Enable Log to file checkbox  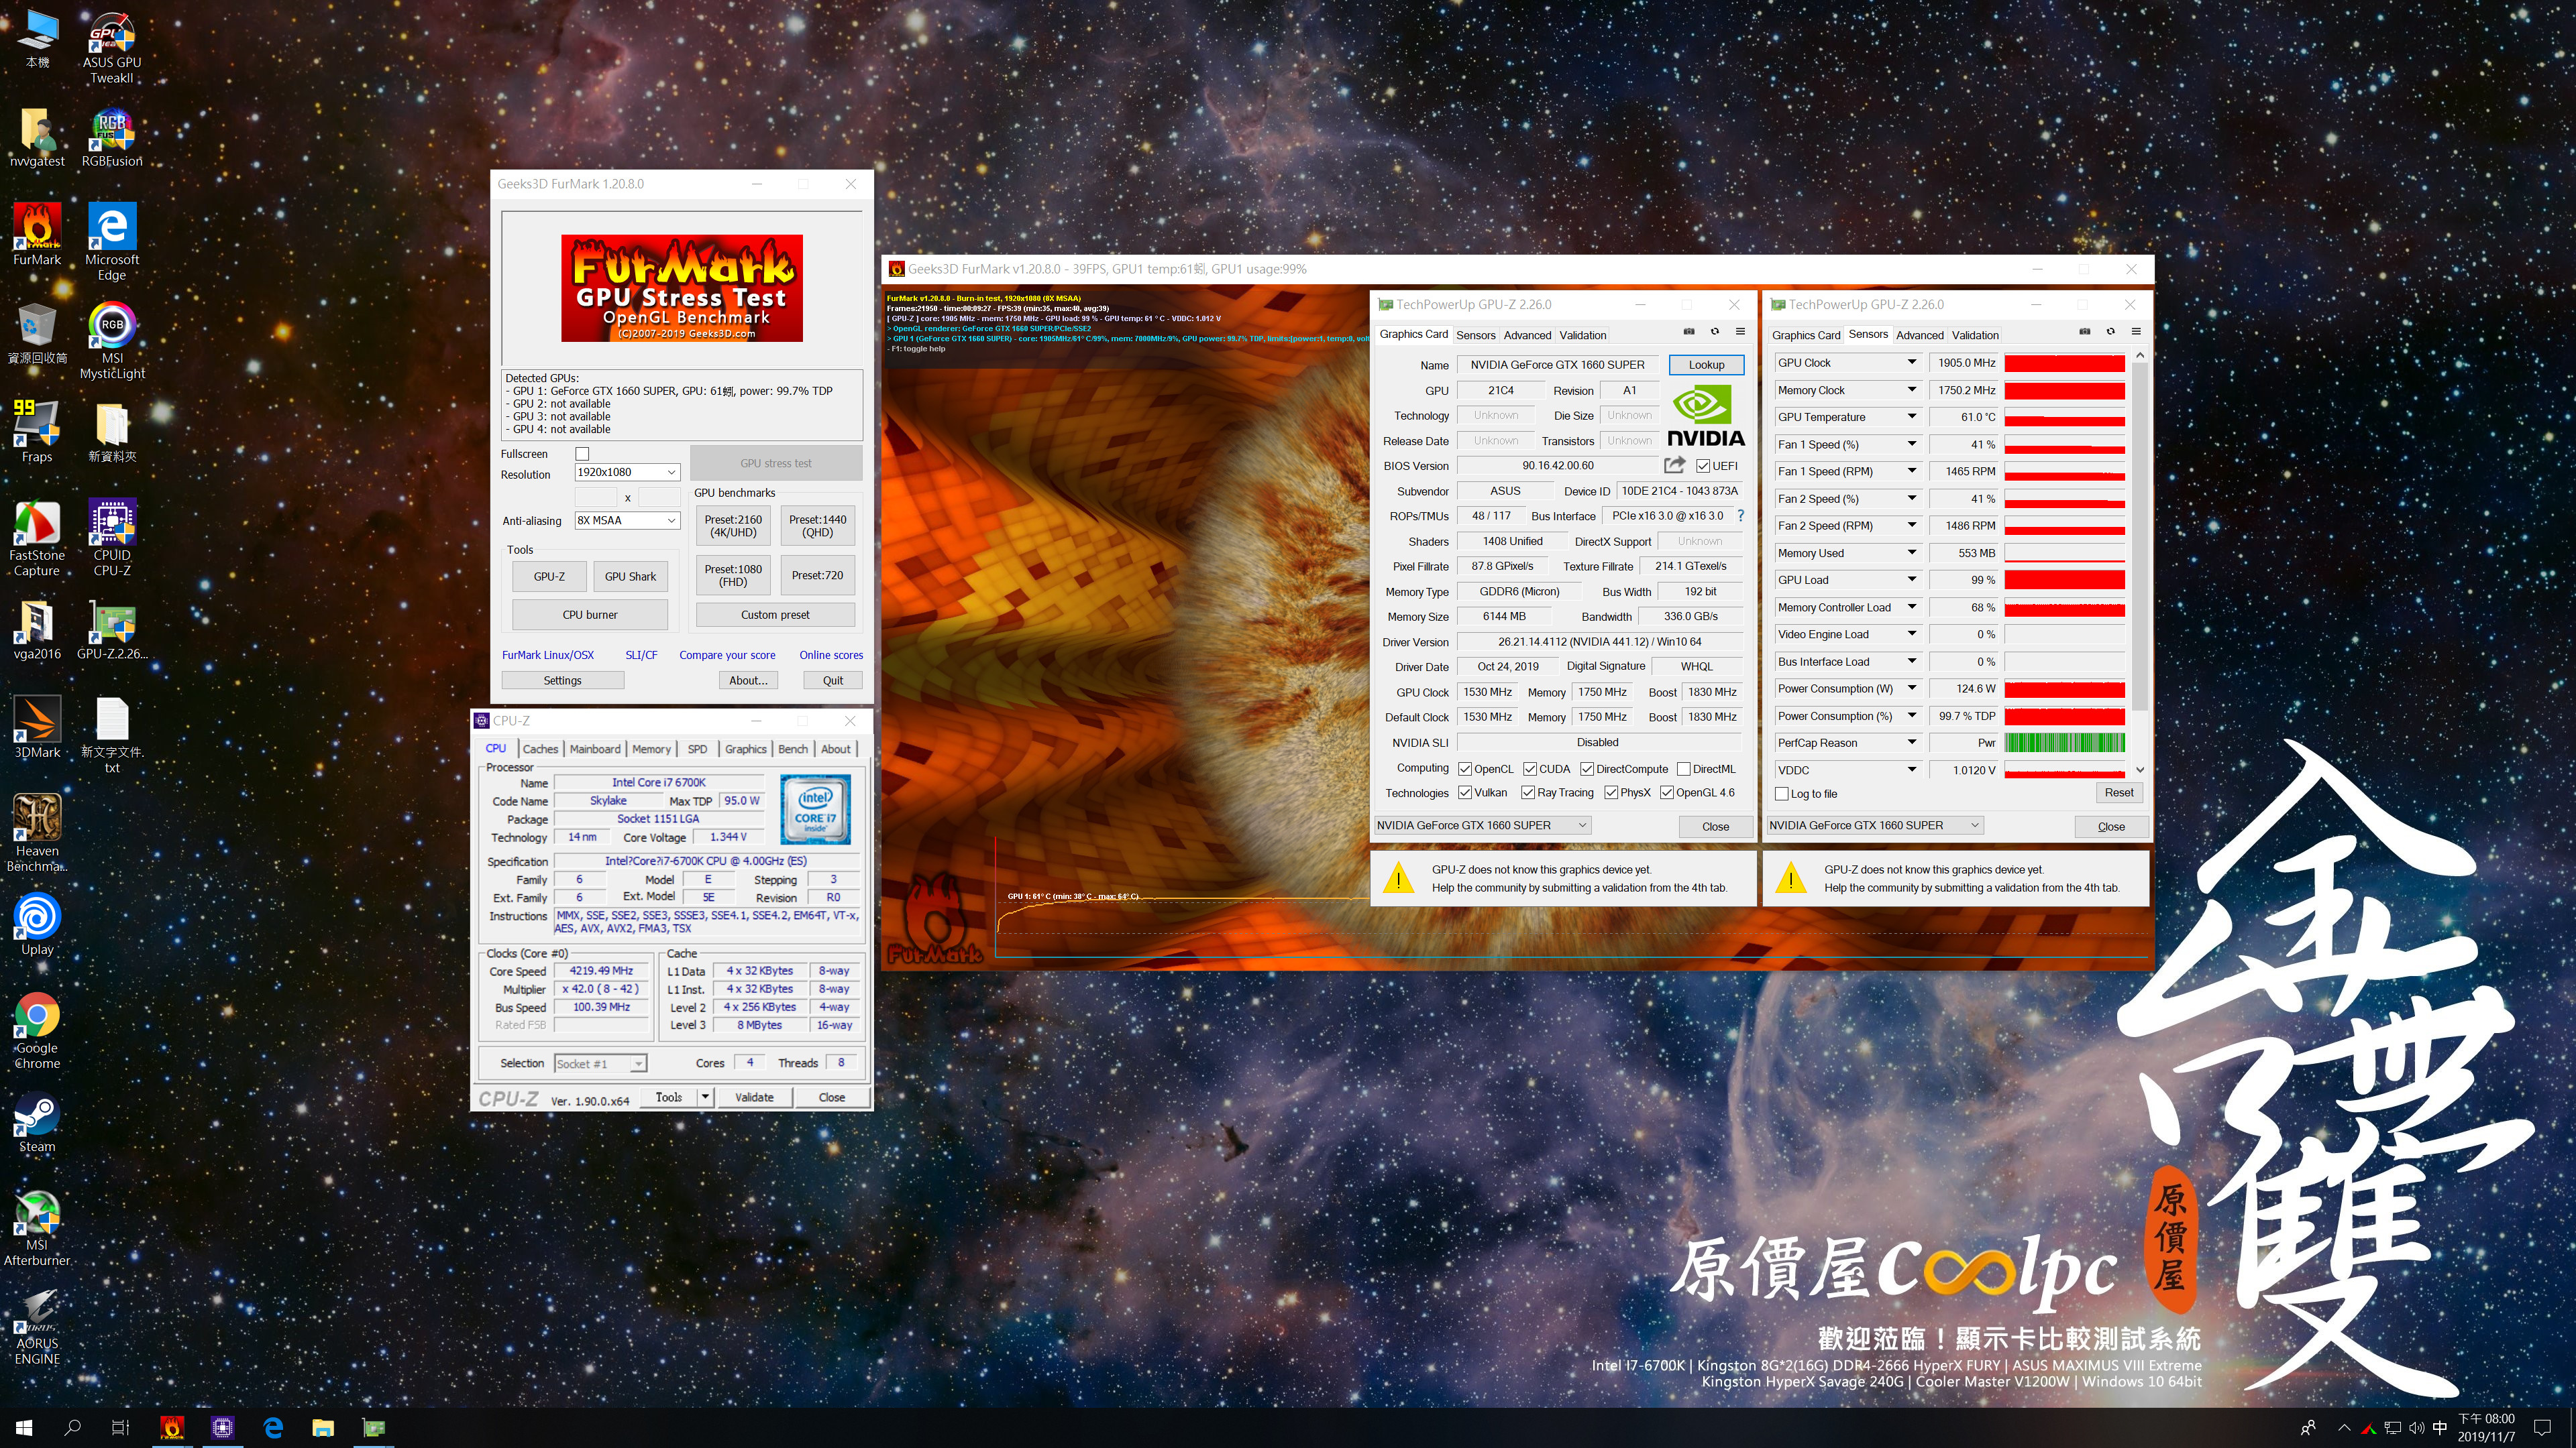coord(1782,794)
